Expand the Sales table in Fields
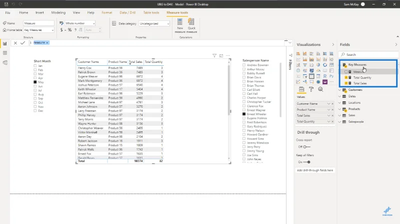This screenshot has height=224, width=400. click(x=339, y=115)
